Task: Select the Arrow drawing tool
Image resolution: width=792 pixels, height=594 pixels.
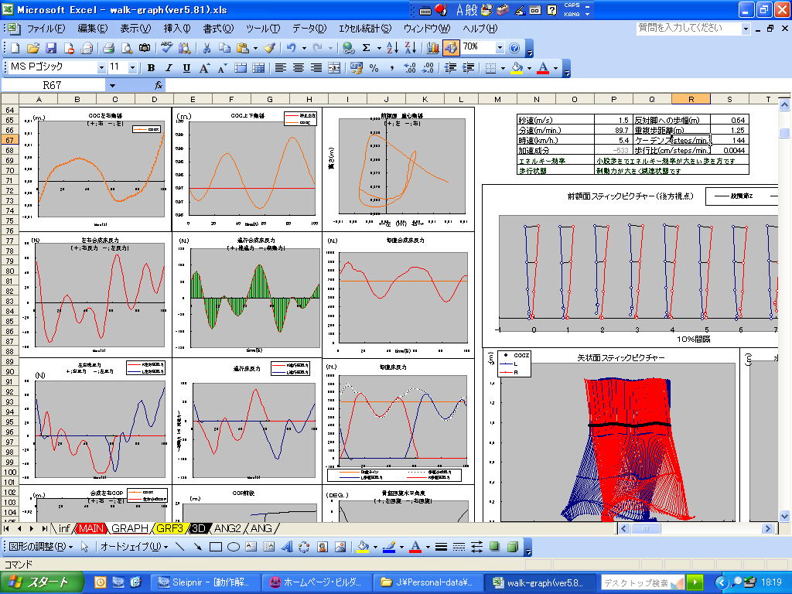Action: pos(197,547)
